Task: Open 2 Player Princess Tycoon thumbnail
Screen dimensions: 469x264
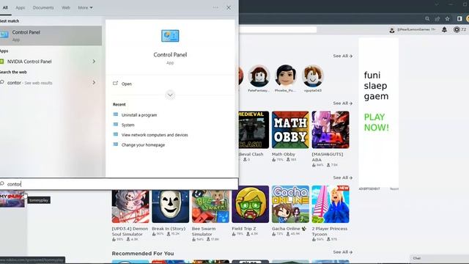Action: (330, 205)
